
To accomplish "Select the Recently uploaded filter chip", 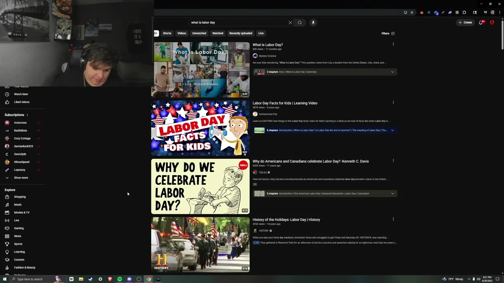I will click(x=241, y=33).
